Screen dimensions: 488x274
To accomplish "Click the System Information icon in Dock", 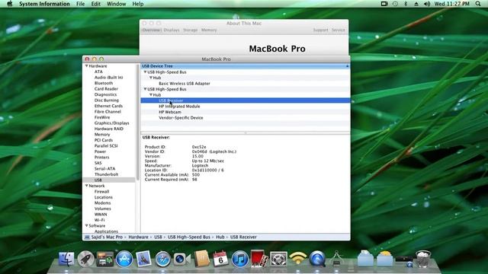I will click(x=336, y=259).
